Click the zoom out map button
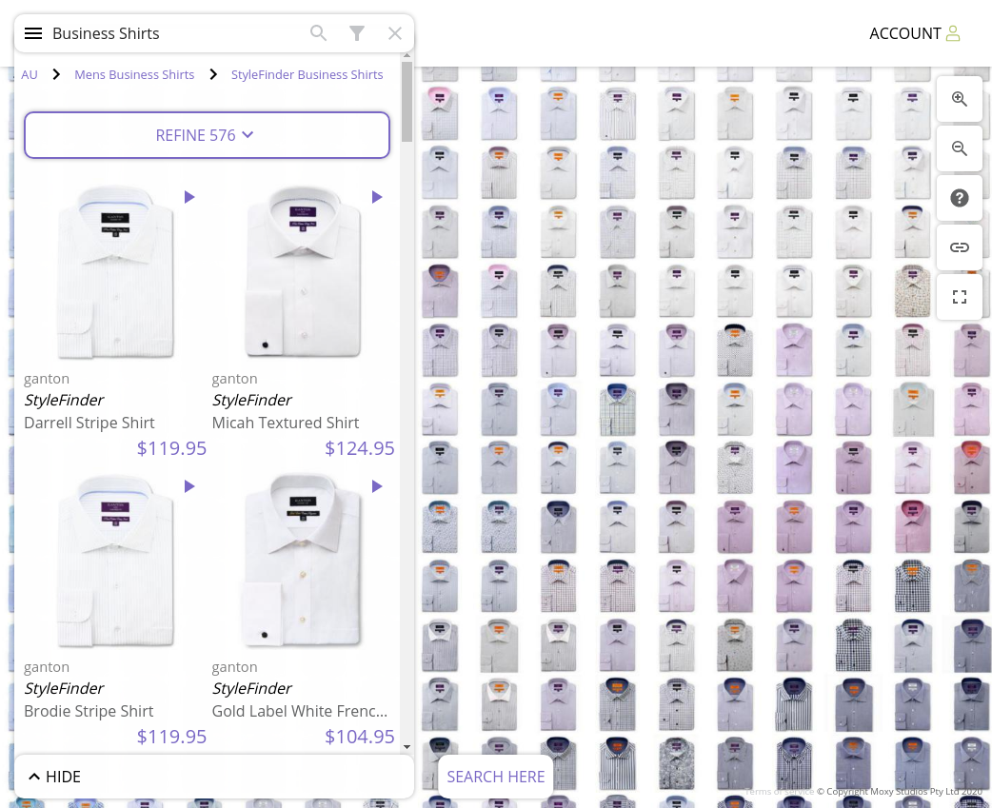This screenshot has height=808, width=992. click(x=959, y=148)
